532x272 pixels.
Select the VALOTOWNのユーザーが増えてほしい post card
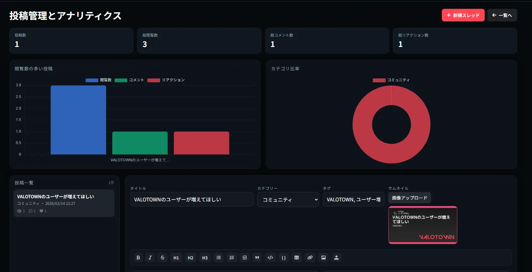coord(64,203)
